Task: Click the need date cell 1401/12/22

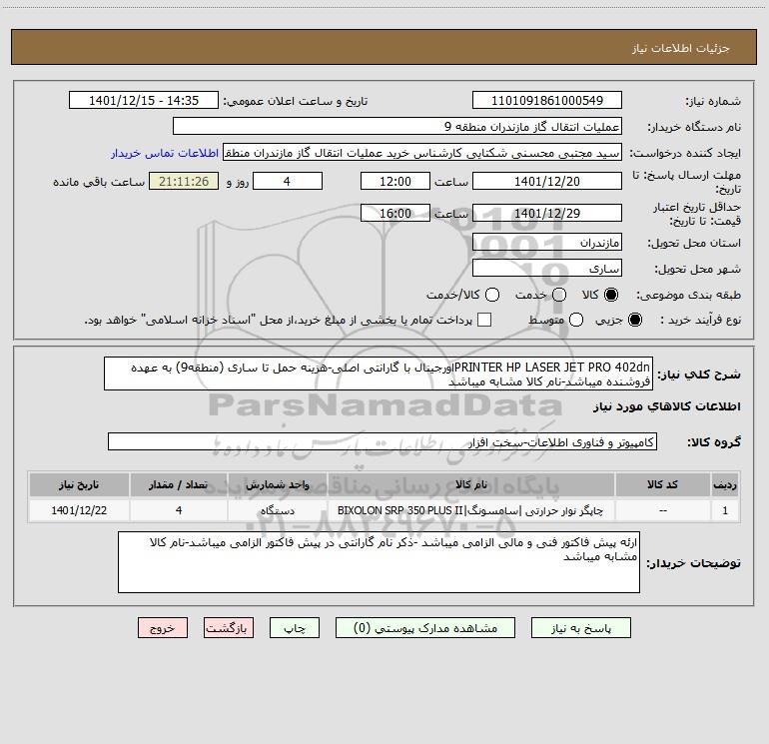Action: pyautogui.click(x=79, y=510)
